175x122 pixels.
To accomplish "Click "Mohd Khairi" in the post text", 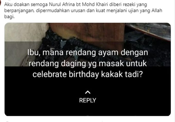I will point(95,4).
